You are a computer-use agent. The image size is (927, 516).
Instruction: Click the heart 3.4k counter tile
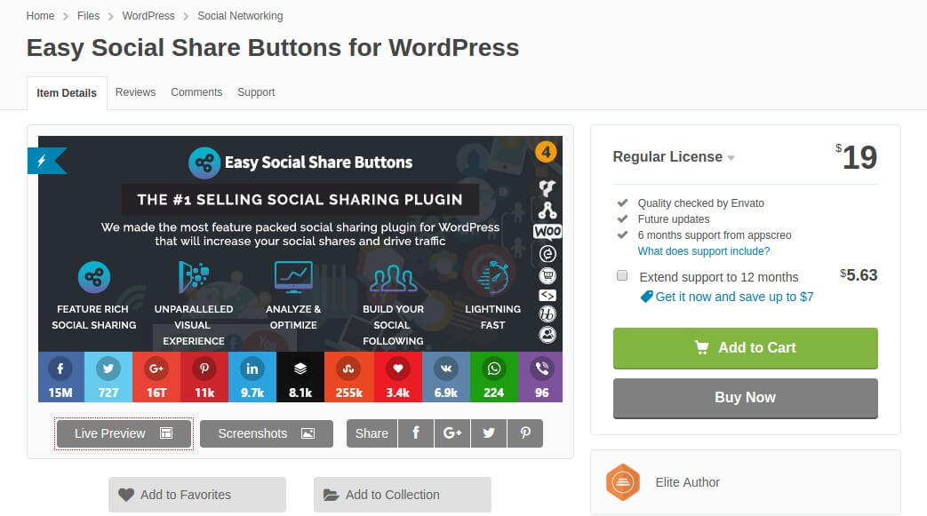click(398, 377)
